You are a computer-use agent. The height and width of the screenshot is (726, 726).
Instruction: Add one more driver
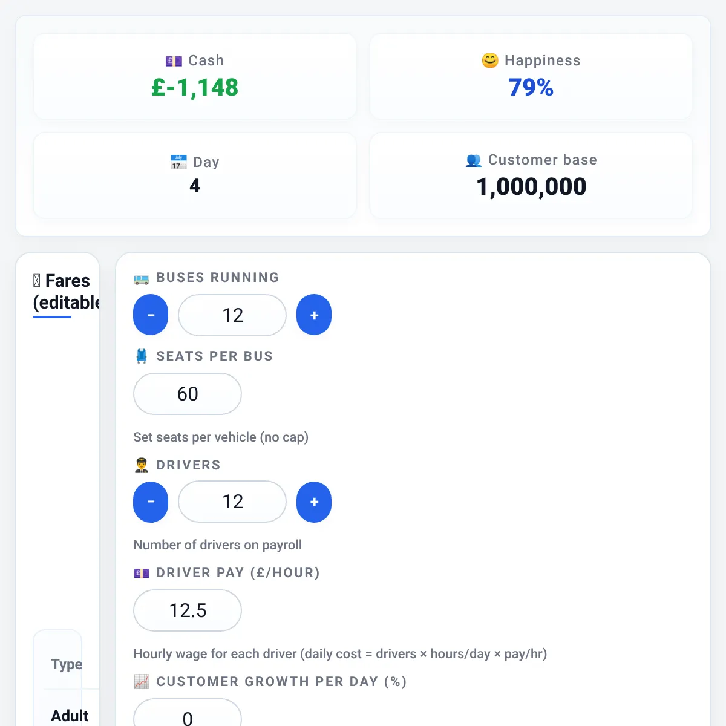point(314,502)
